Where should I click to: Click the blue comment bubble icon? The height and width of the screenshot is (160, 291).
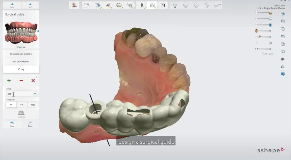(x=282, y=74)
